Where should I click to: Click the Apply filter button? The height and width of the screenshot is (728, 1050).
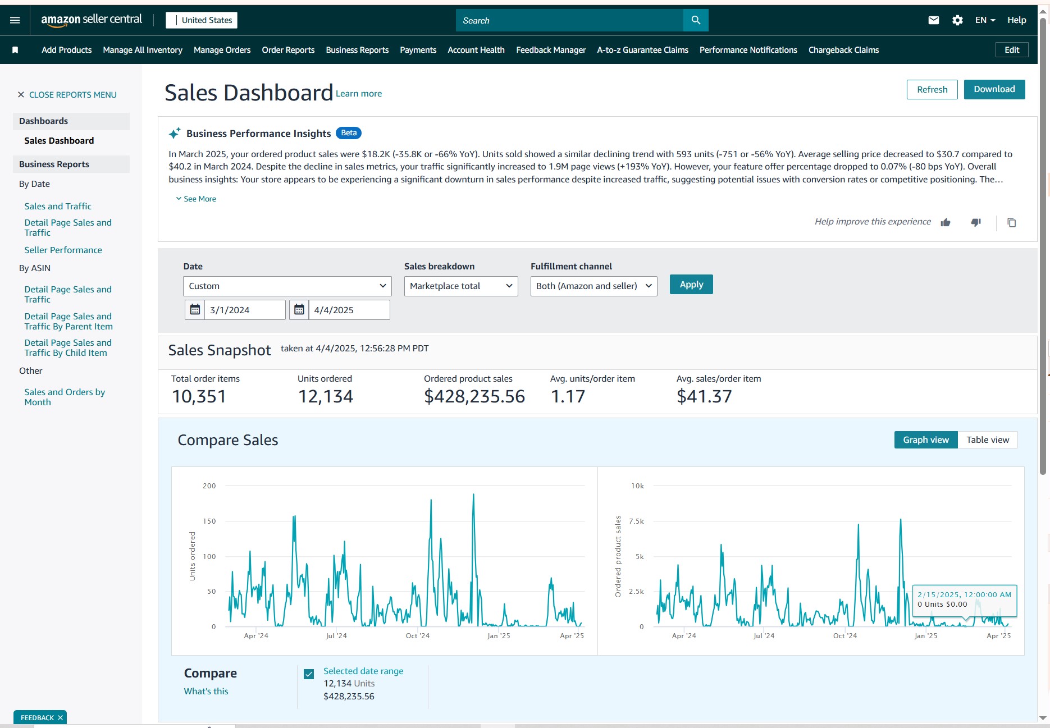[x=691, y=285]
